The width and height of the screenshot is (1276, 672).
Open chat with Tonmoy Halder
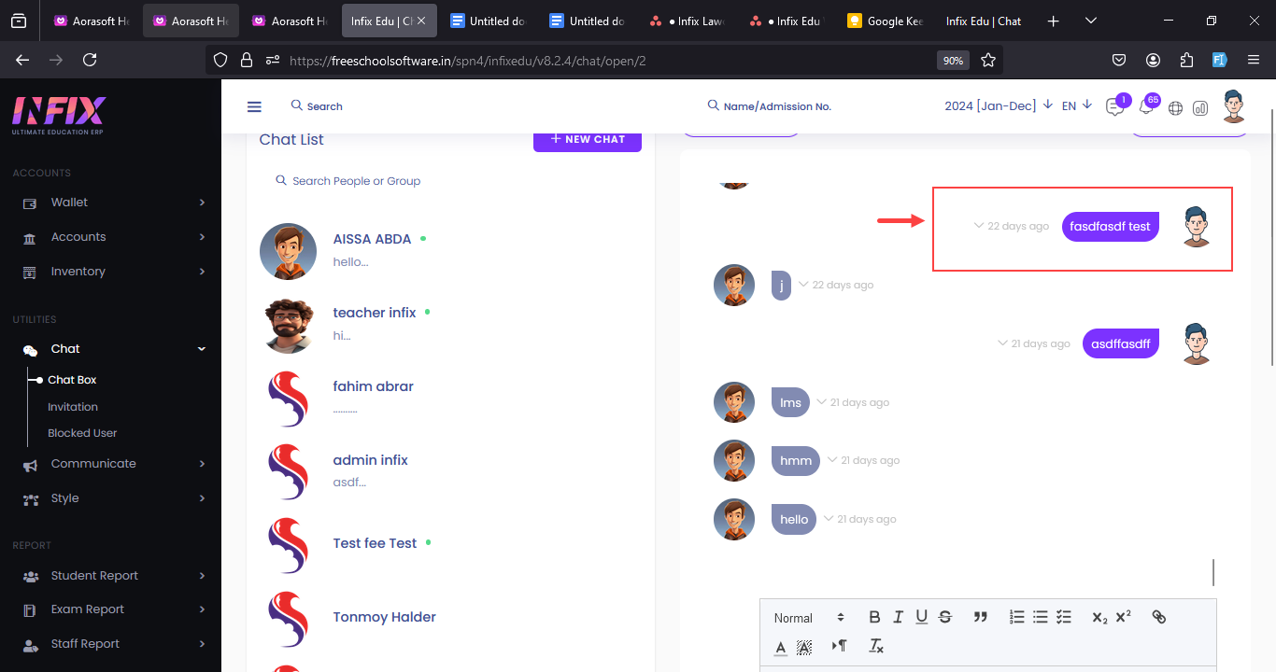point(449,620)
